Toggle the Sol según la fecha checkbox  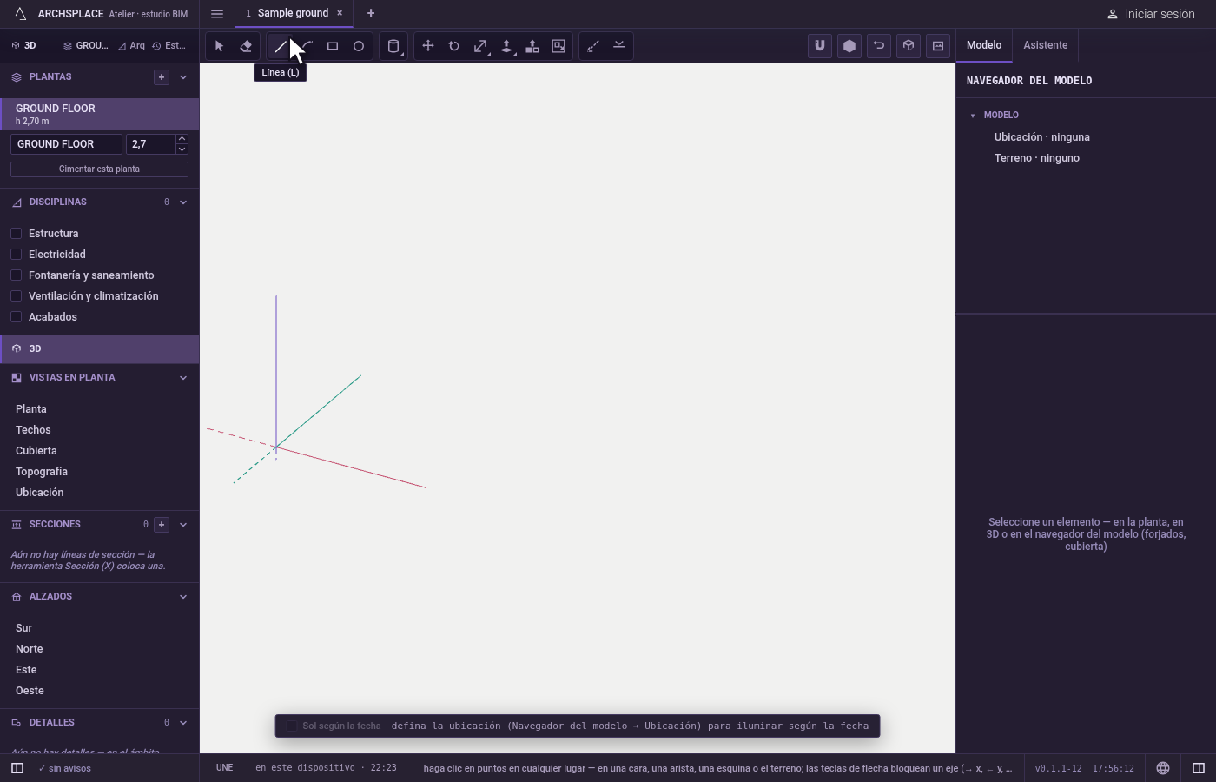(292, 726)
